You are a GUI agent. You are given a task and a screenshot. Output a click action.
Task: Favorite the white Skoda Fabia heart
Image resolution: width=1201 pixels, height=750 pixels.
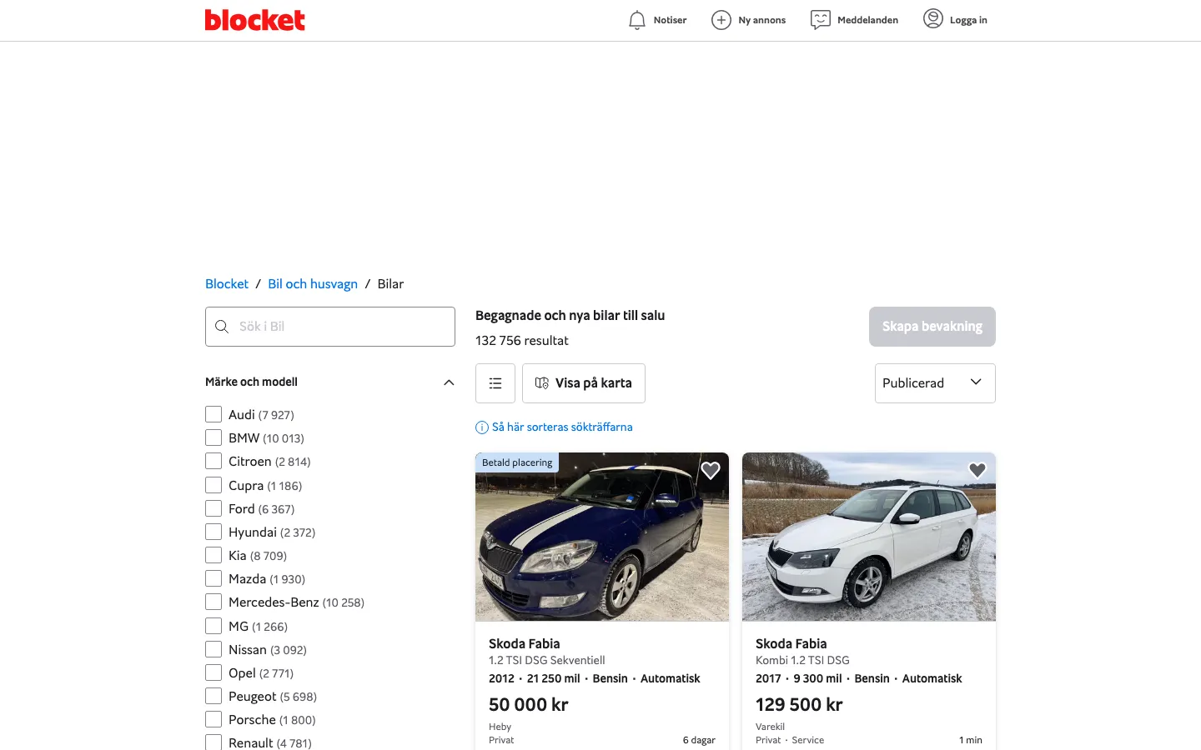tap(977, 471)
